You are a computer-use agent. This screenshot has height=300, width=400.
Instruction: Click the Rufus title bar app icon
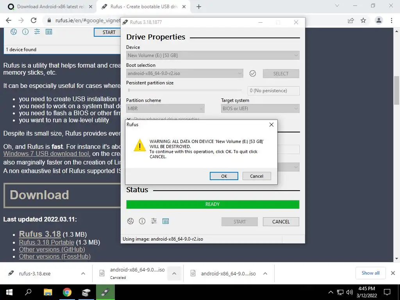coord(125,22)
